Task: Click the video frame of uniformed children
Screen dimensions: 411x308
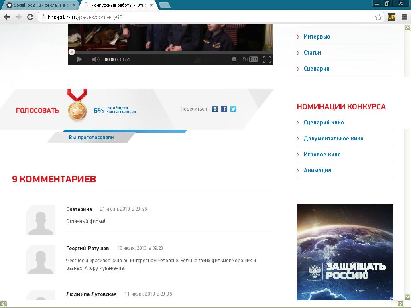Action: click(x=170, y=36)
